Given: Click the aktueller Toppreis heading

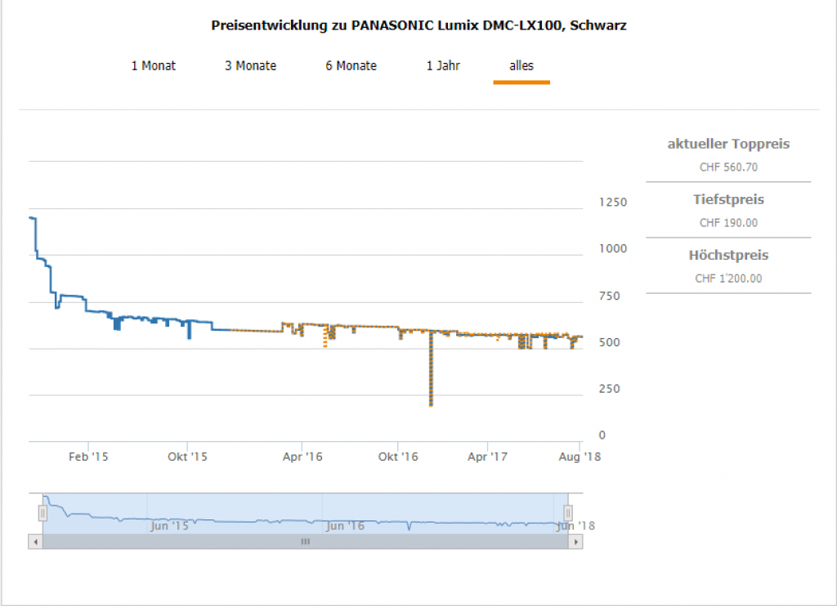Looking at the screenshot, I should click(x=728, y=145).
